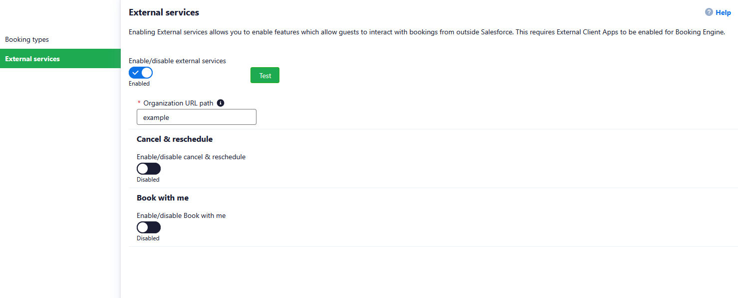Disable the external services toggle
Screen dimensions: 738x298
click(141, 73)
